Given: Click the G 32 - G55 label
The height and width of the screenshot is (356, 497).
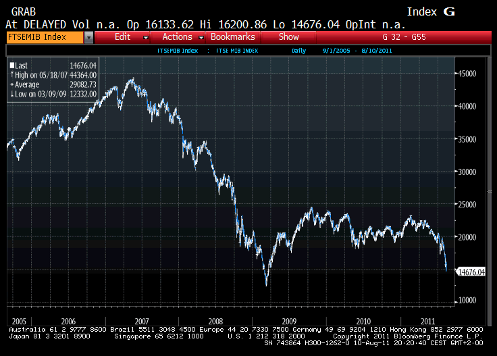Looking at the screenshot, I should 404,37.
